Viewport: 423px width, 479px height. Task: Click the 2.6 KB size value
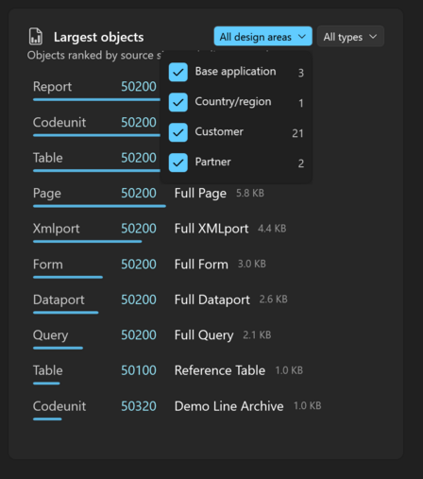(274, 299)
